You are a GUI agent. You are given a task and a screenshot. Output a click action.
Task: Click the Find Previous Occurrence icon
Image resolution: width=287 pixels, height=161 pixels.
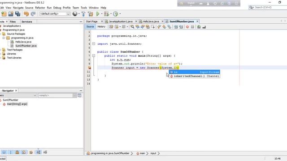tap(137, 27)
